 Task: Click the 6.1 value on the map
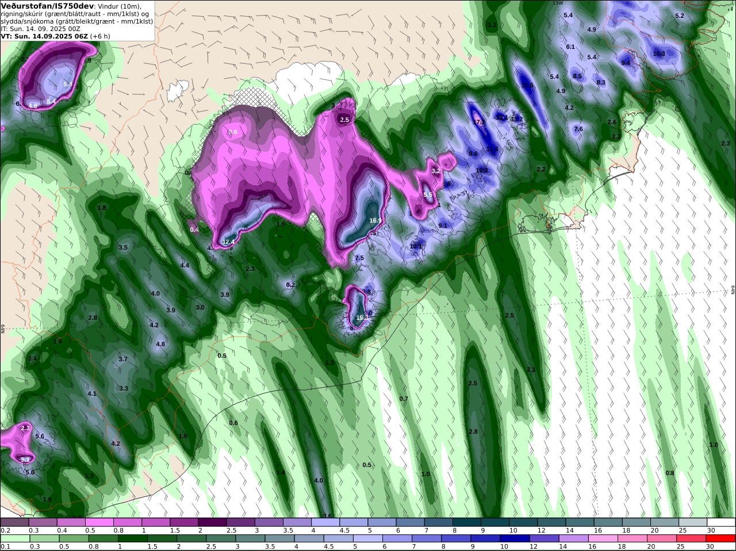tap(570, 47)
